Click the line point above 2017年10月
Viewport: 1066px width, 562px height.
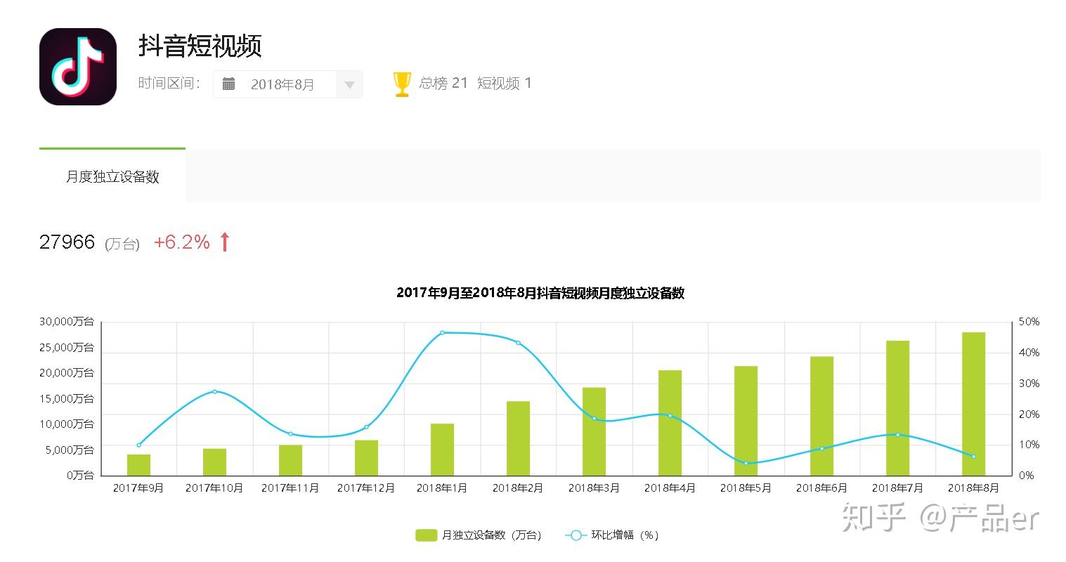pos(214,391)
